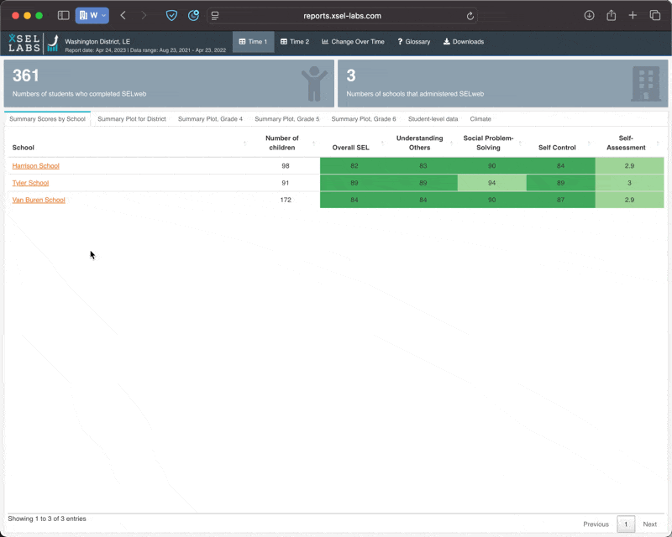This screenshot has height=537, width=672.
Task: Reload the page with the refresh icon
Action: click(470, 16)
